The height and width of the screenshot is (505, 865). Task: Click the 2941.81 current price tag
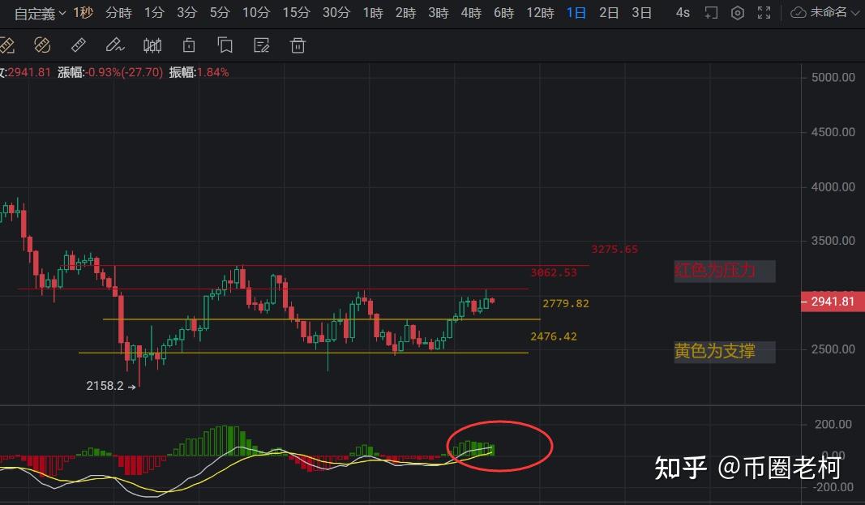pyautogui.click(x=833, y=302)
